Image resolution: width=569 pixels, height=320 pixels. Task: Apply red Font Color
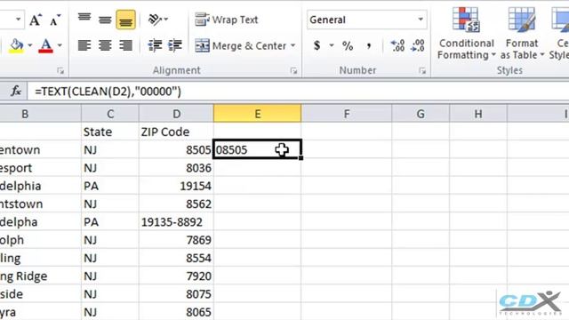pyautogui.click(x=45, y=46)
